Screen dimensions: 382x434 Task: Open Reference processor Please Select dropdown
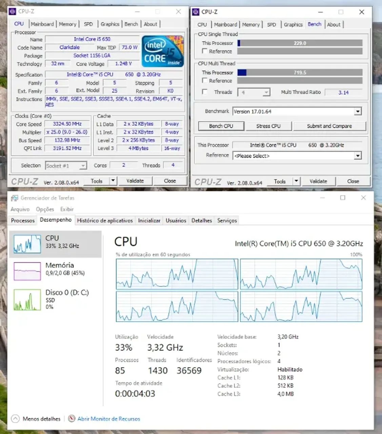(x=358, y=156)
